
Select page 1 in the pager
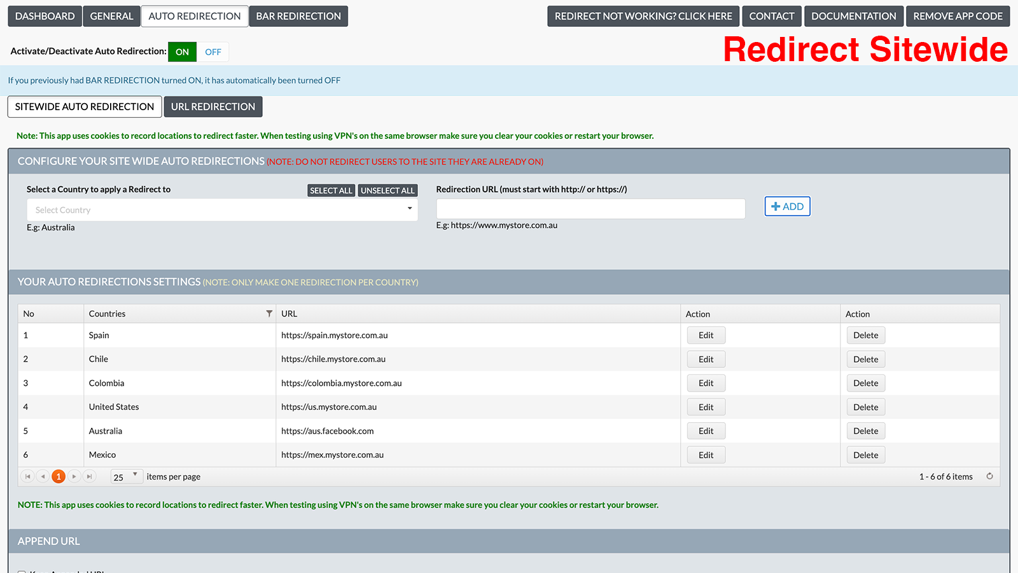(x=59, y=476)
